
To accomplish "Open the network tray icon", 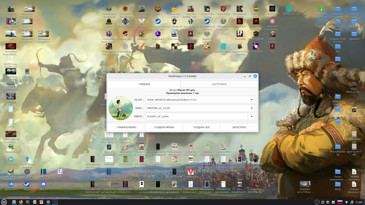I will point(347,202).
